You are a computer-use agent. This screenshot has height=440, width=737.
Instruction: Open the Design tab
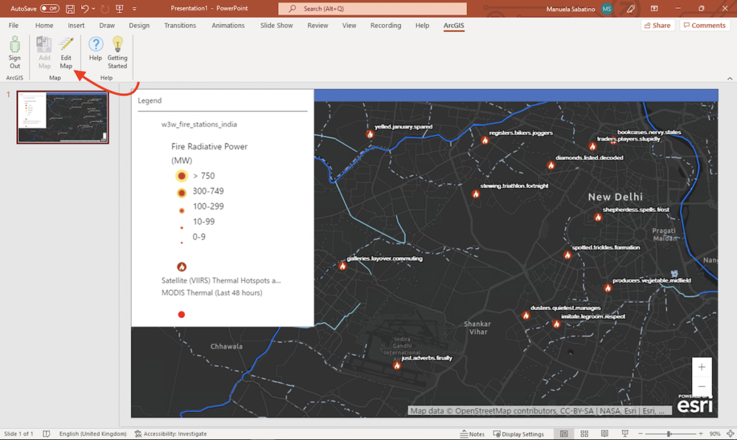[x=139, y=25]
